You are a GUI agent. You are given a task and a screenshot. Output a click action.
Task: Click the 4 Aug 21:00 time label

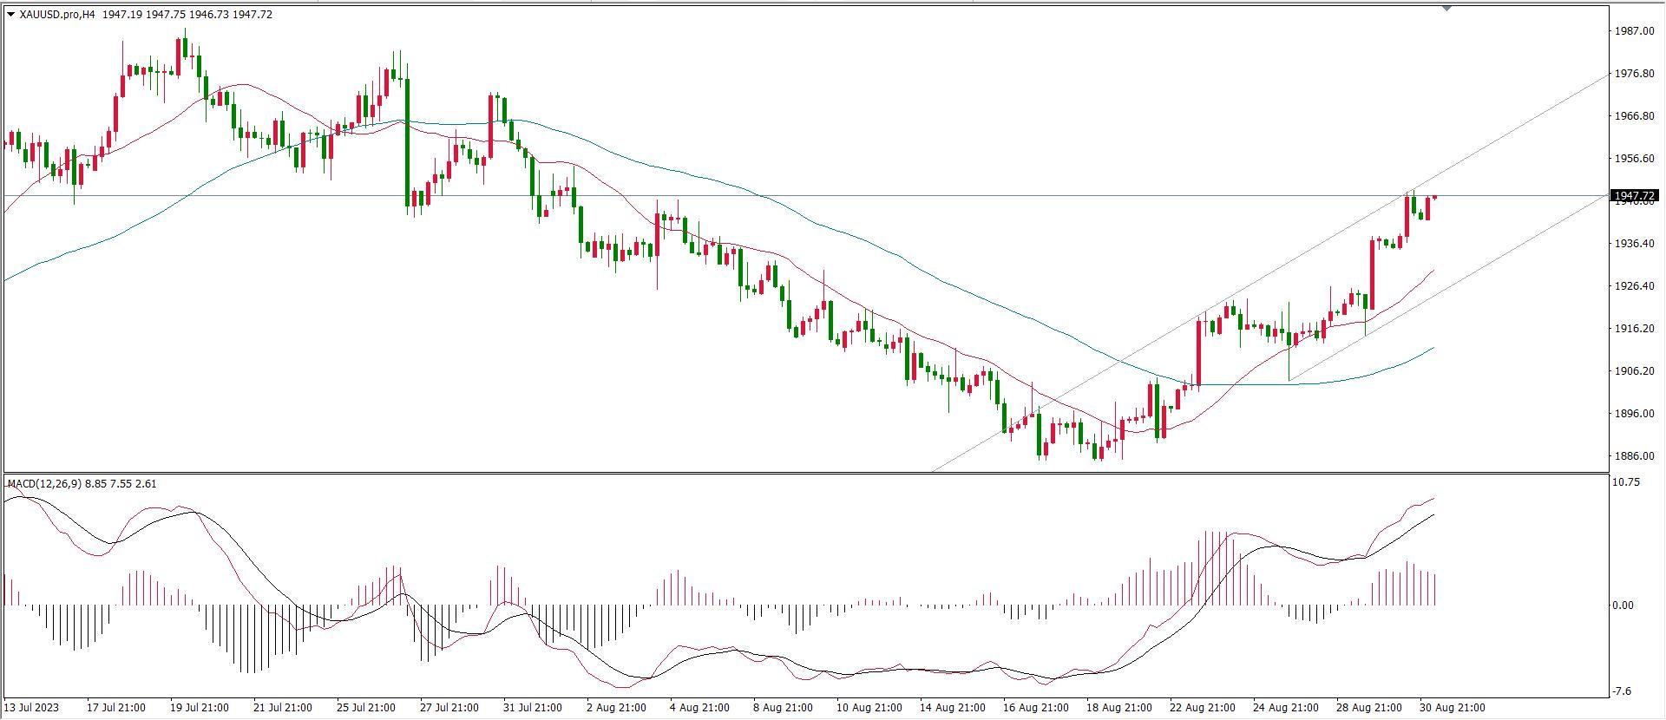pyautogui.click(x=699, y=708)
